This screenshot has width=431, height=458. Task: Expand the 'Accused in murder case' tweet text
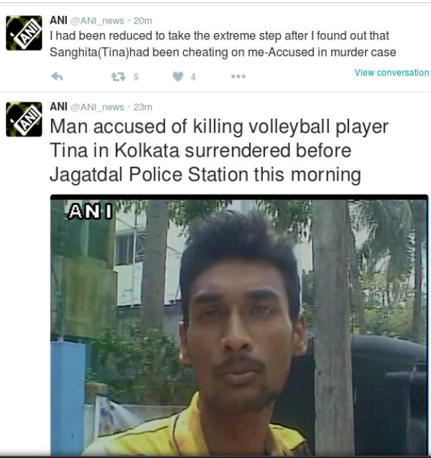point(223,44)
